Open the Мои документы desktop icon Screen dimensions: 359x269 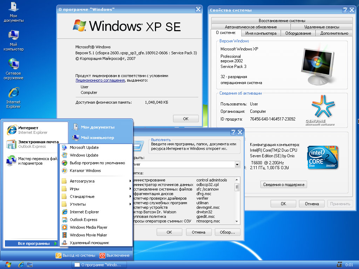pos(14,12)
